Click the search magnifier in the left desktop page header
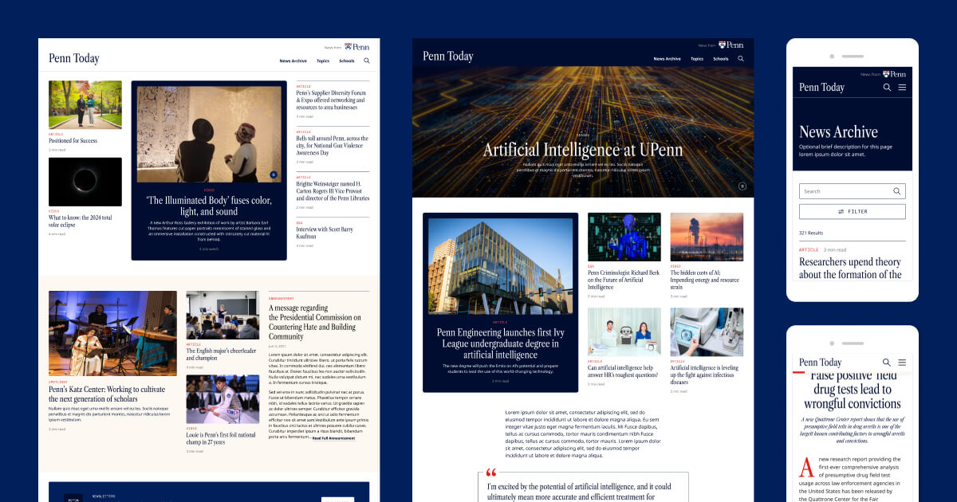Image resolution: width=957 pixels, height=502 pixels. click(x=367, y=61)
